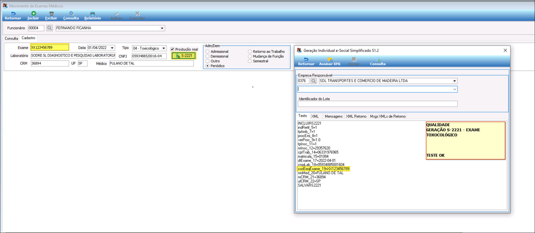Click Salvar checkmark icon
This screenshot has width=535, height=233.
point(116,14)
